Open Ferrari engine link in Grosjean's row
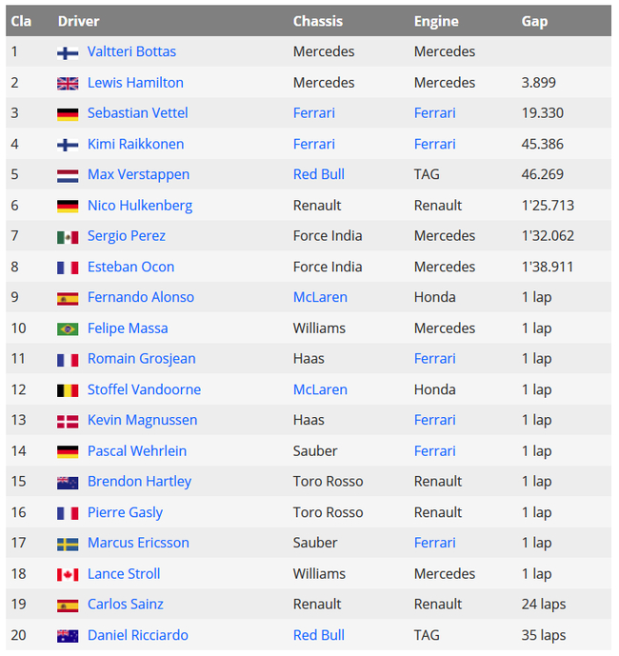 click(x=434, y=359)
